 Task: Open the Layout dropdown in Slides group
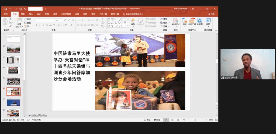click(28, 19)
